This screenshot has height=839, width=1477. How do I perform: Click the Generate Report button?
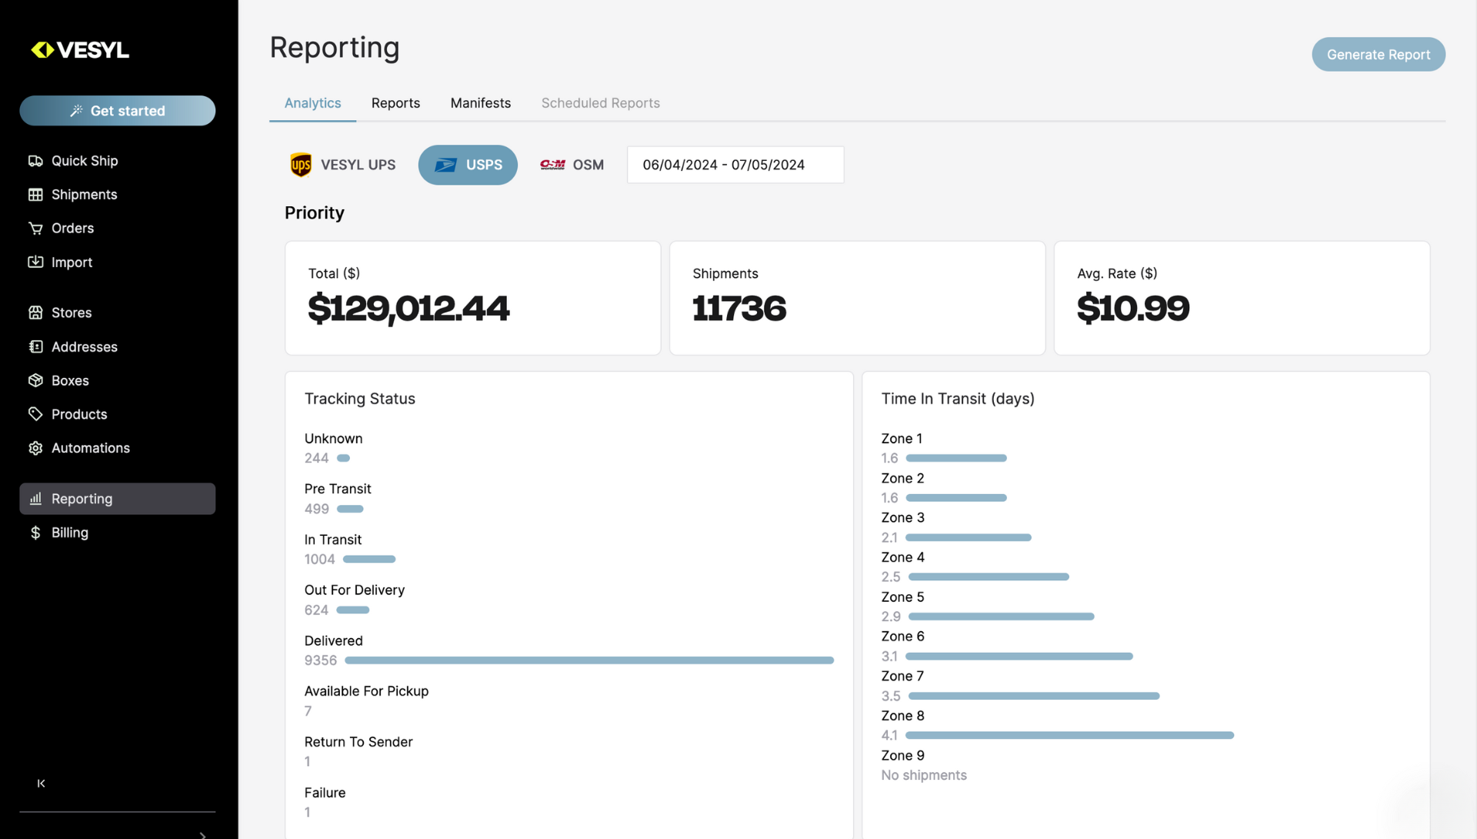(1378, 55)
